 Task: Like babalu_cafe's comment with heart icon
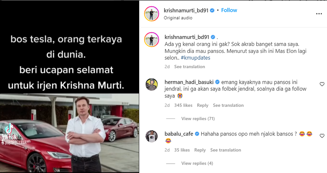322,136
